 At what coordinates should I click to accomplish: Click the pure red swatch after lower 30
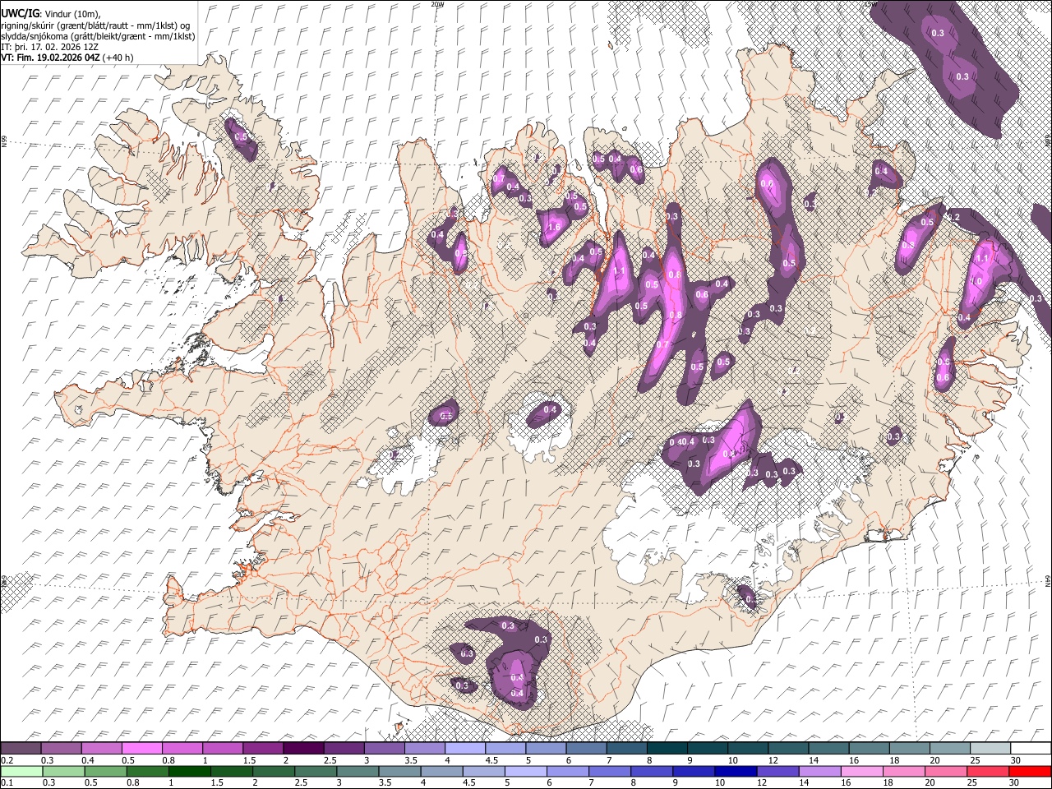tap(1030, 771)
